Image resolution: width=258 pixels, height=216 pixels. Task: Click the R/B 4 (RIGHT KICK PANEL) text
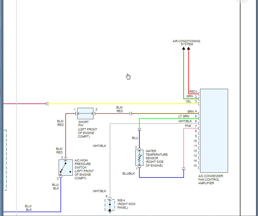[x=126, y=204]
